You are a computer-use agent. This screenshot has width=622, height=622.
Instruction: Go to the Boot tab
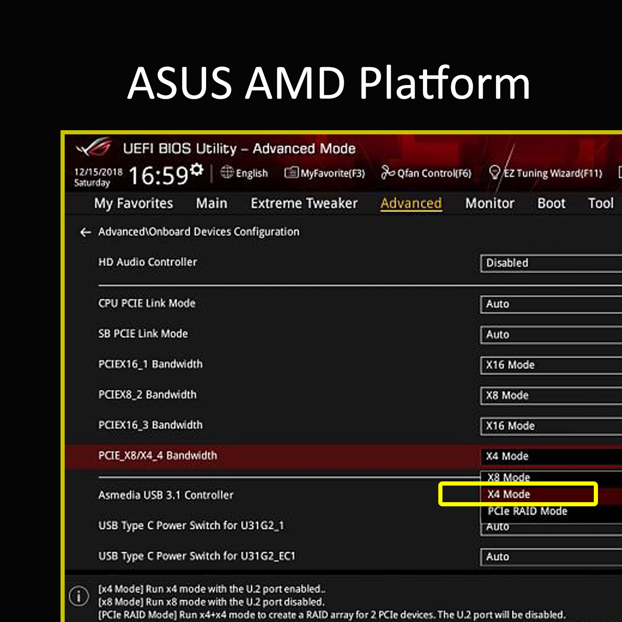pos(552,204)
